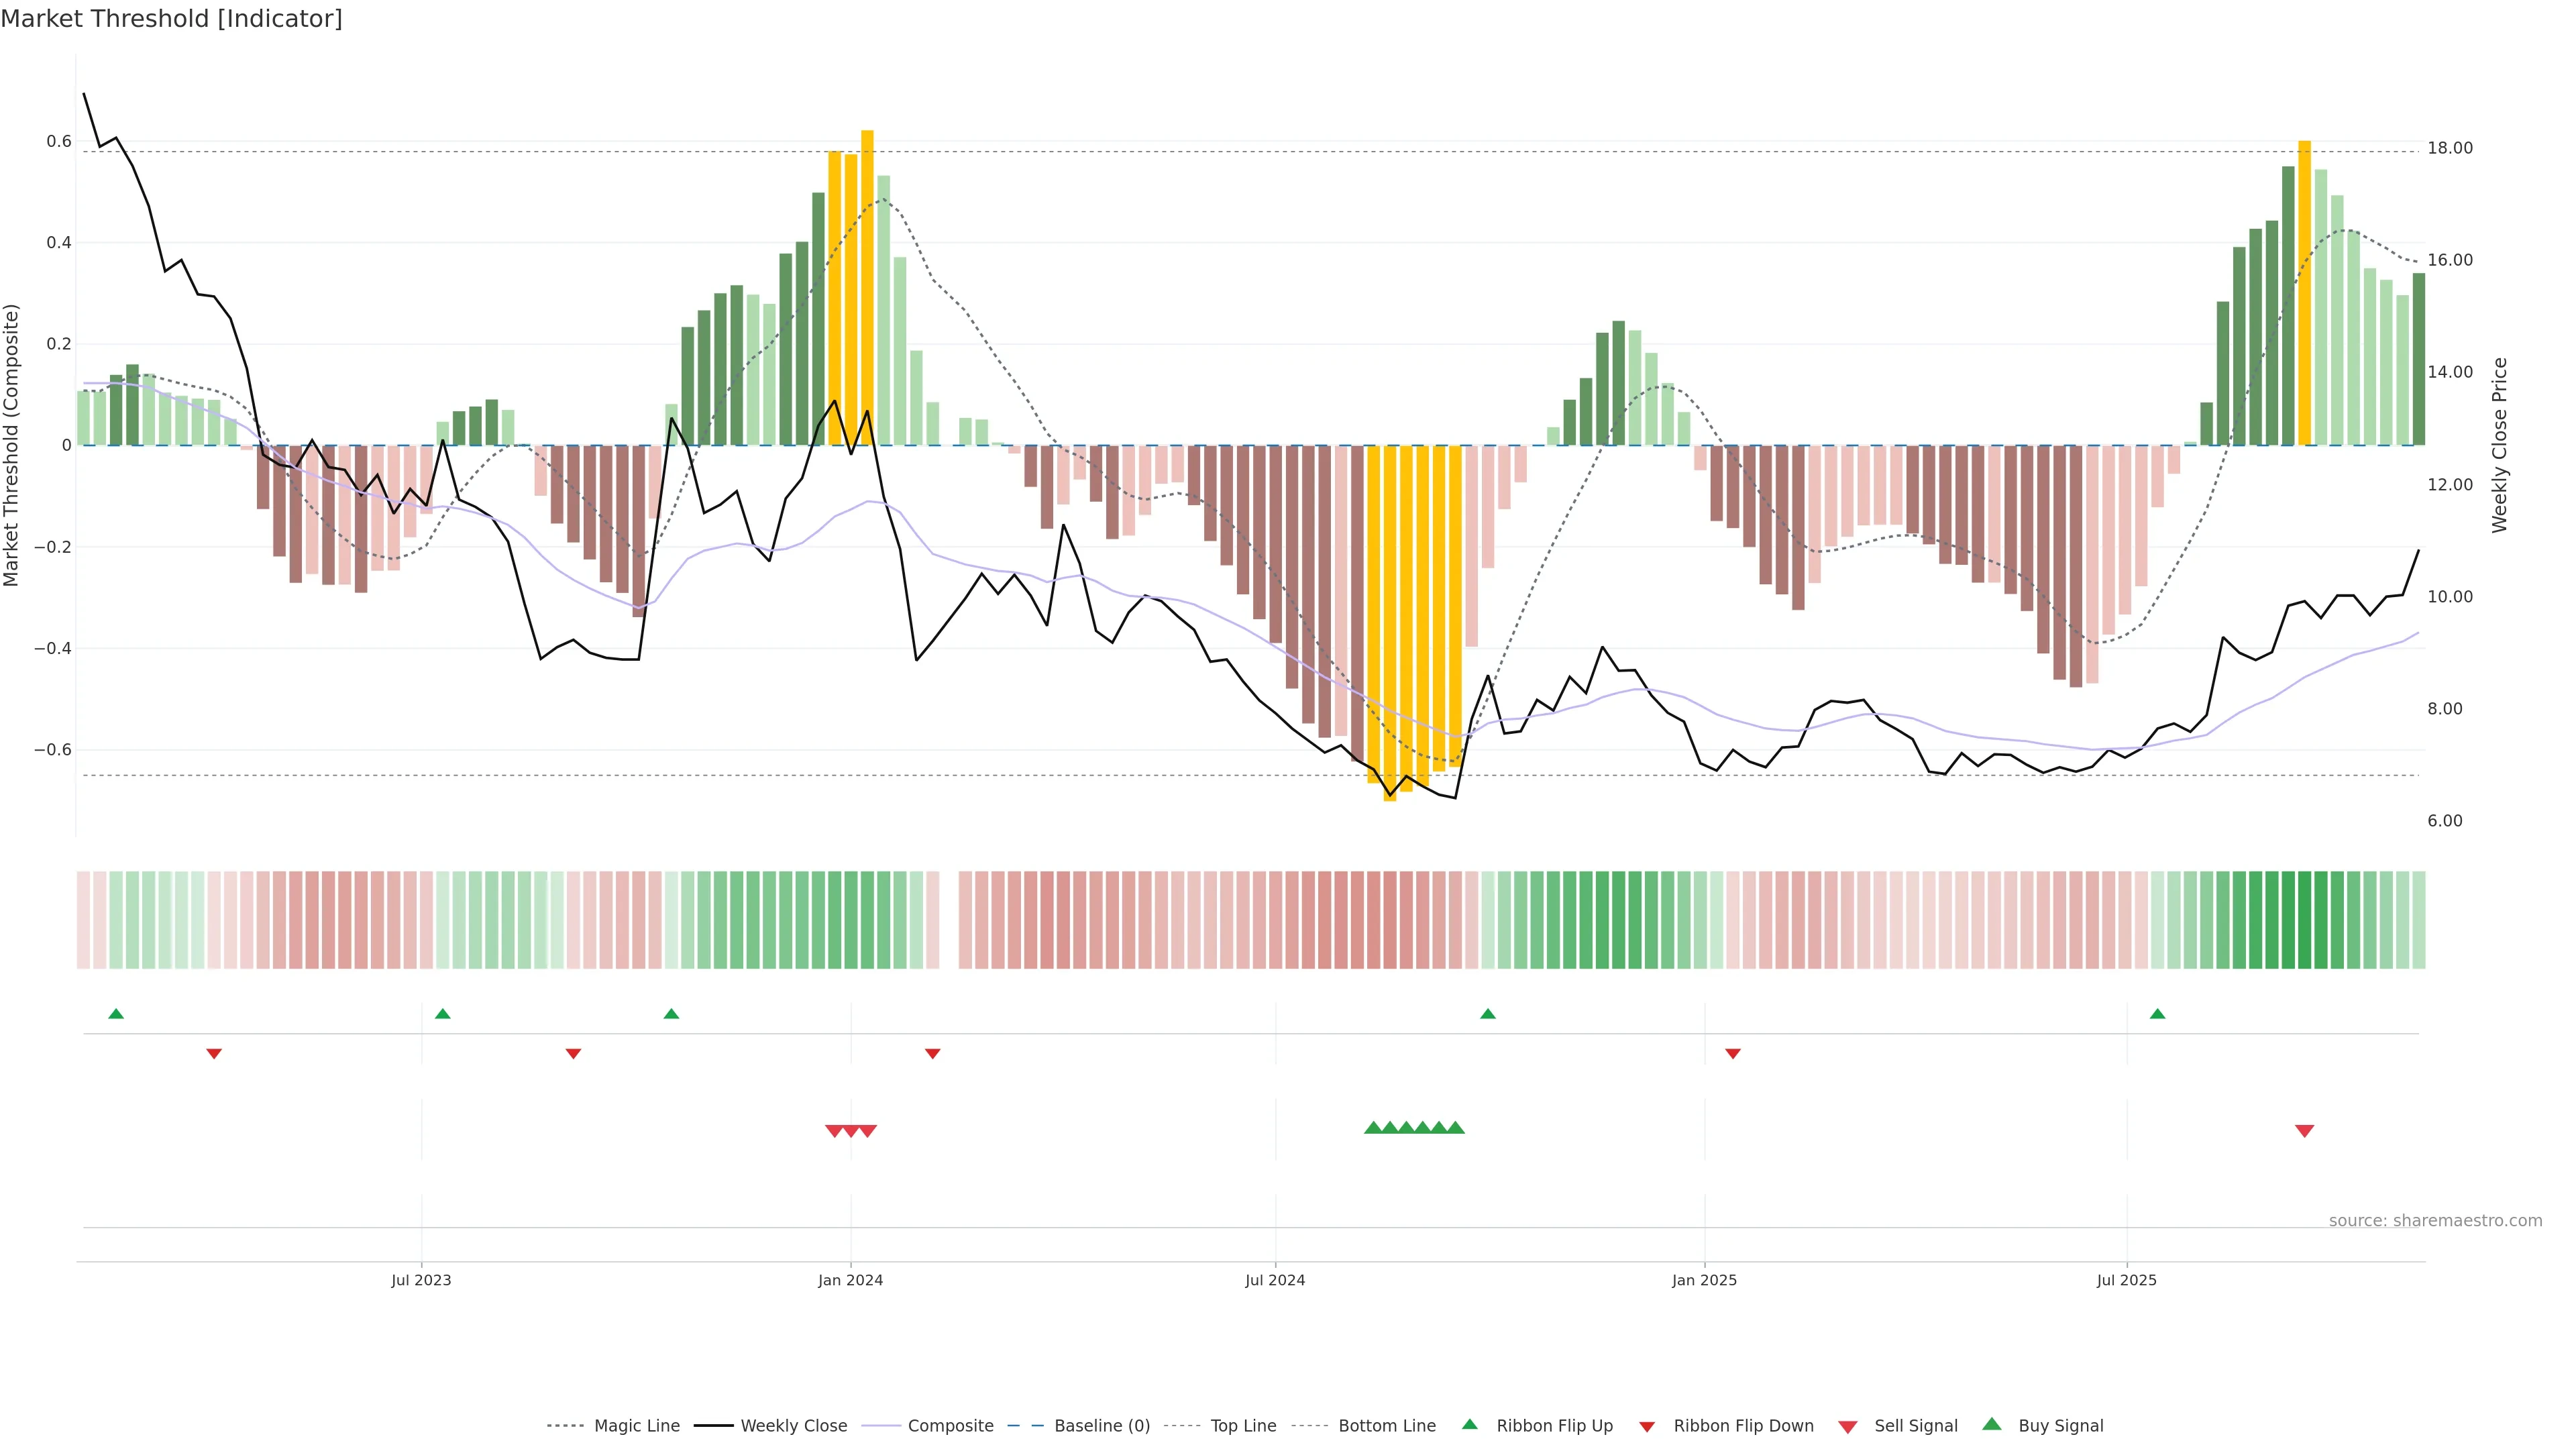Image resolution: width=2576 pixels, height=1449 pixels.
Task: Click the Ribbon Flip Down legend entry
Action: [1743, 1426]
